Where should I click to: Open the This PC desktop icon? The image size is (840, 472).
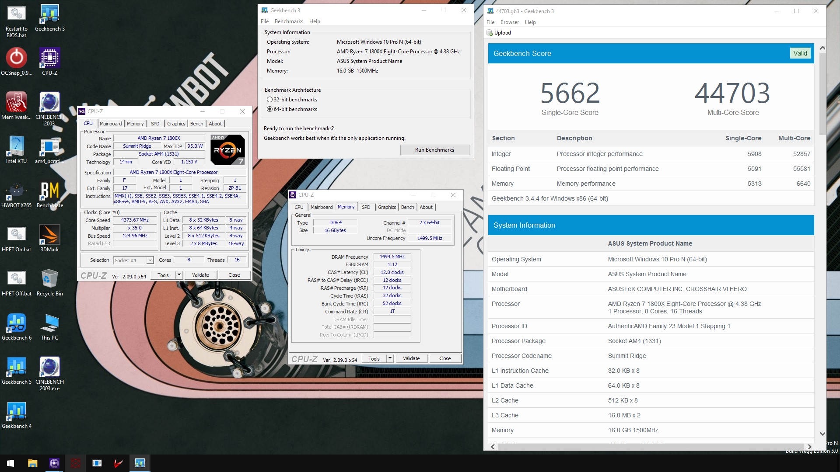click(x=49, y=326)
